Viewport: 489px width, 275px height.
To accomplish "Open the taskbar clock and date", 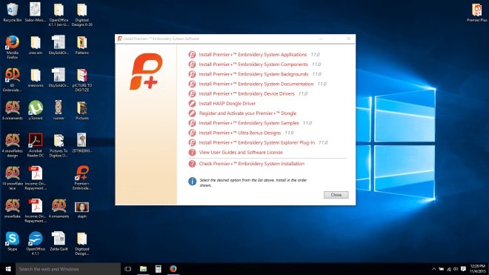I will click(478, 269).
